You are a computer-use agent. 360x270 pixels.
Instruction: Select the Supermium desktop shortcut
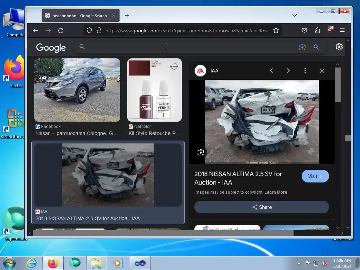click(x=14, y=224)
